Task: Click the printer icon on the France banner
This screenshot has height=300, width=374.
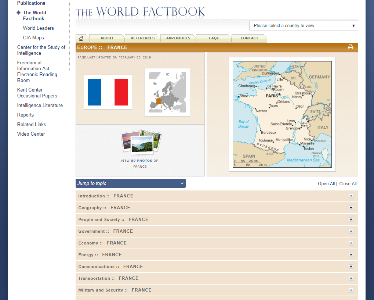Action: [350, 47]
